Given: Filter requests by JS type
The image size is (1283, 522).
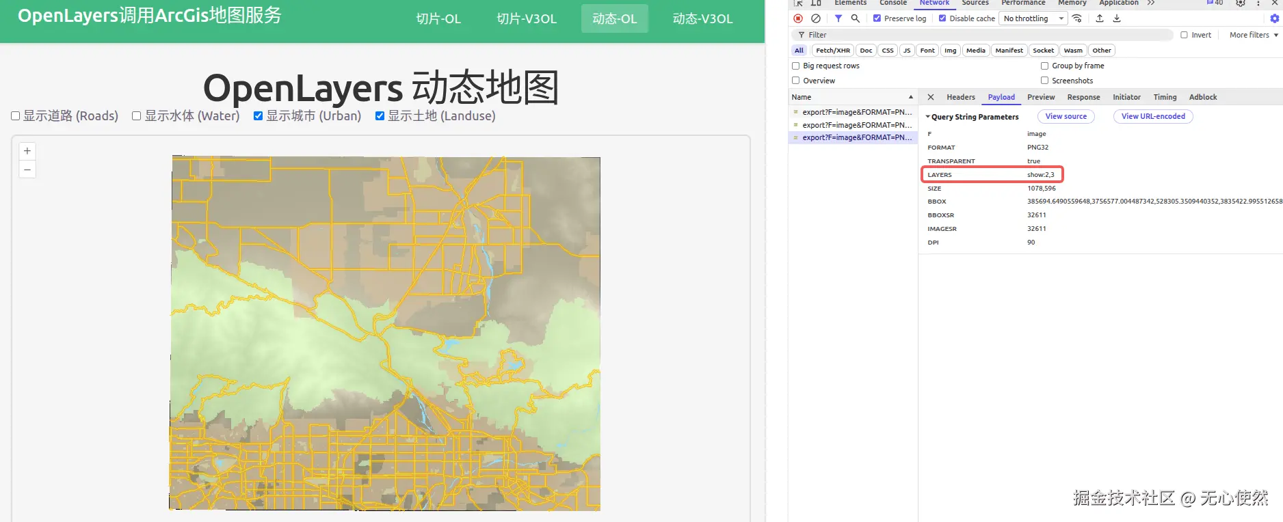Looking at the screenshot, I should pyautogui.click(x=907, y=51).
